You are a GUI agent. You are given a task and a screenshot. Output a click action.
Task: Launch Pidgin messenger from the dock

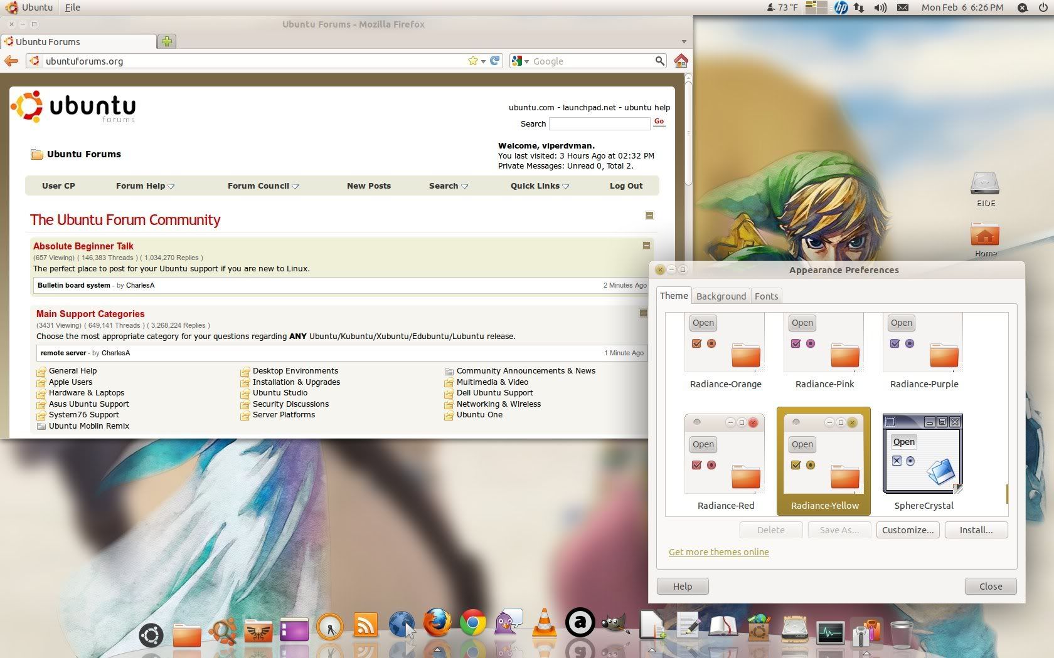tap(509, 624)
